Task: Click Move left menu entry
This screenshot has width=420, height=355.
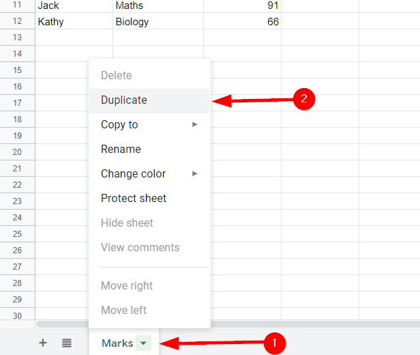Action: tap(123, 310)
